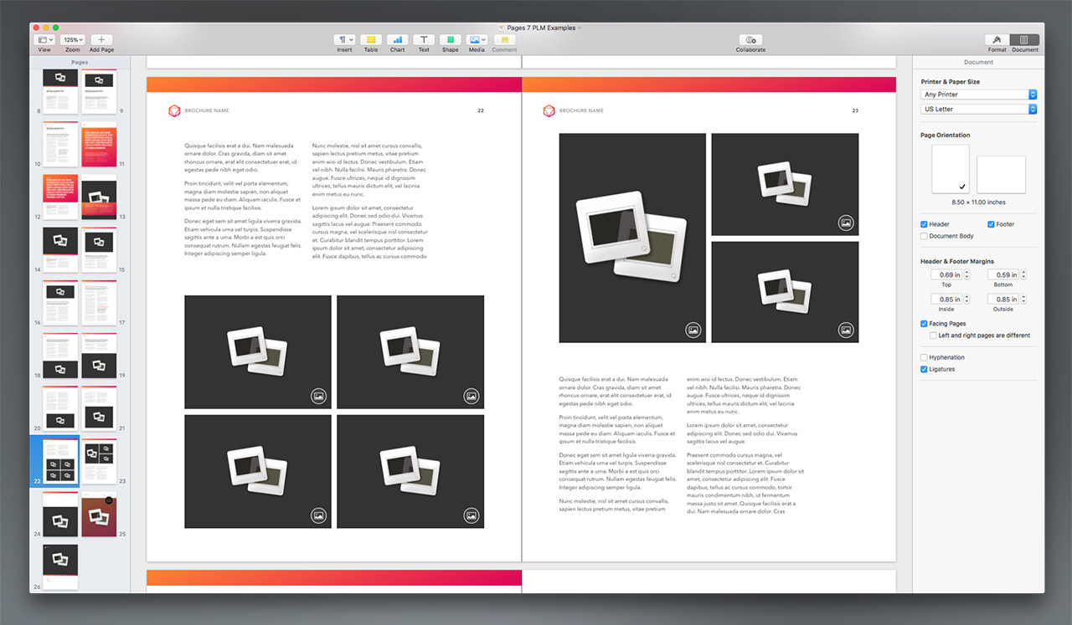Click the Table toolbar icon
The image size is (1072, 625).
coord(371,40)
